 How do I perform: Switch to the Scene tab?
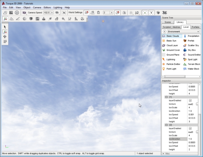[x=168, y=22]
